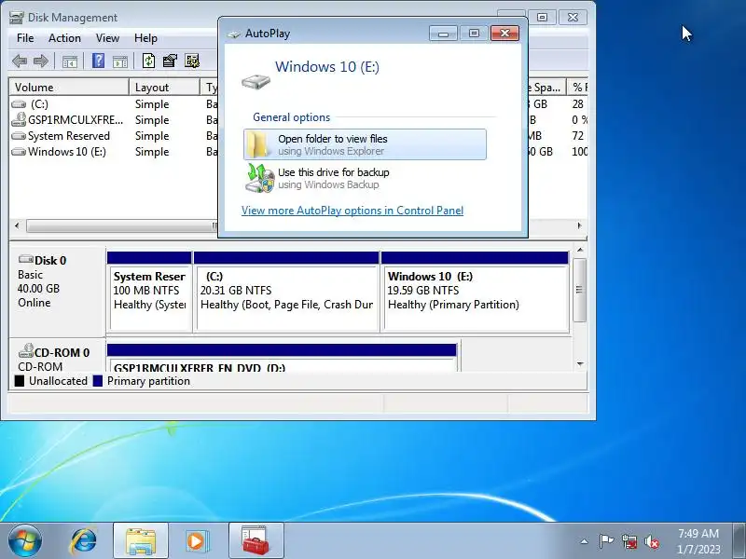
Task: Follow View more AutoPlay options in Control Panel link
Action: click(x=352, y=211)
